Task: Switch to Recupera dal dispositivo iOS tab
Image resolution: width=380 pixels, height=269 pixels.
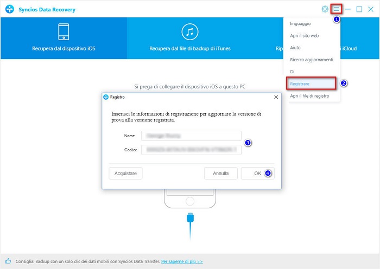Action: click(64, 38)
